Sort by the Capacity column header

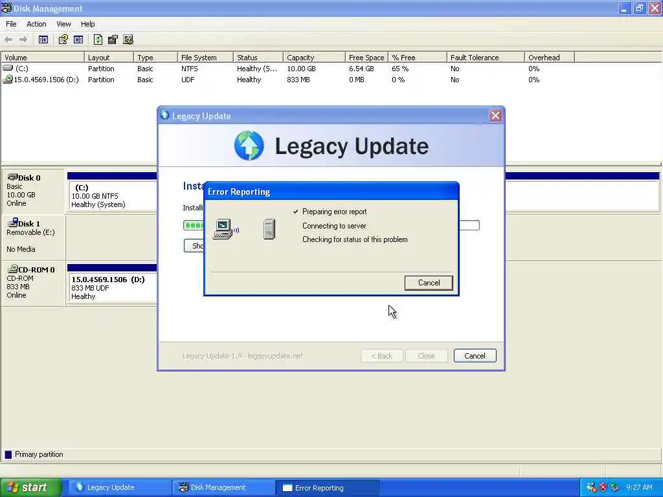314,58
